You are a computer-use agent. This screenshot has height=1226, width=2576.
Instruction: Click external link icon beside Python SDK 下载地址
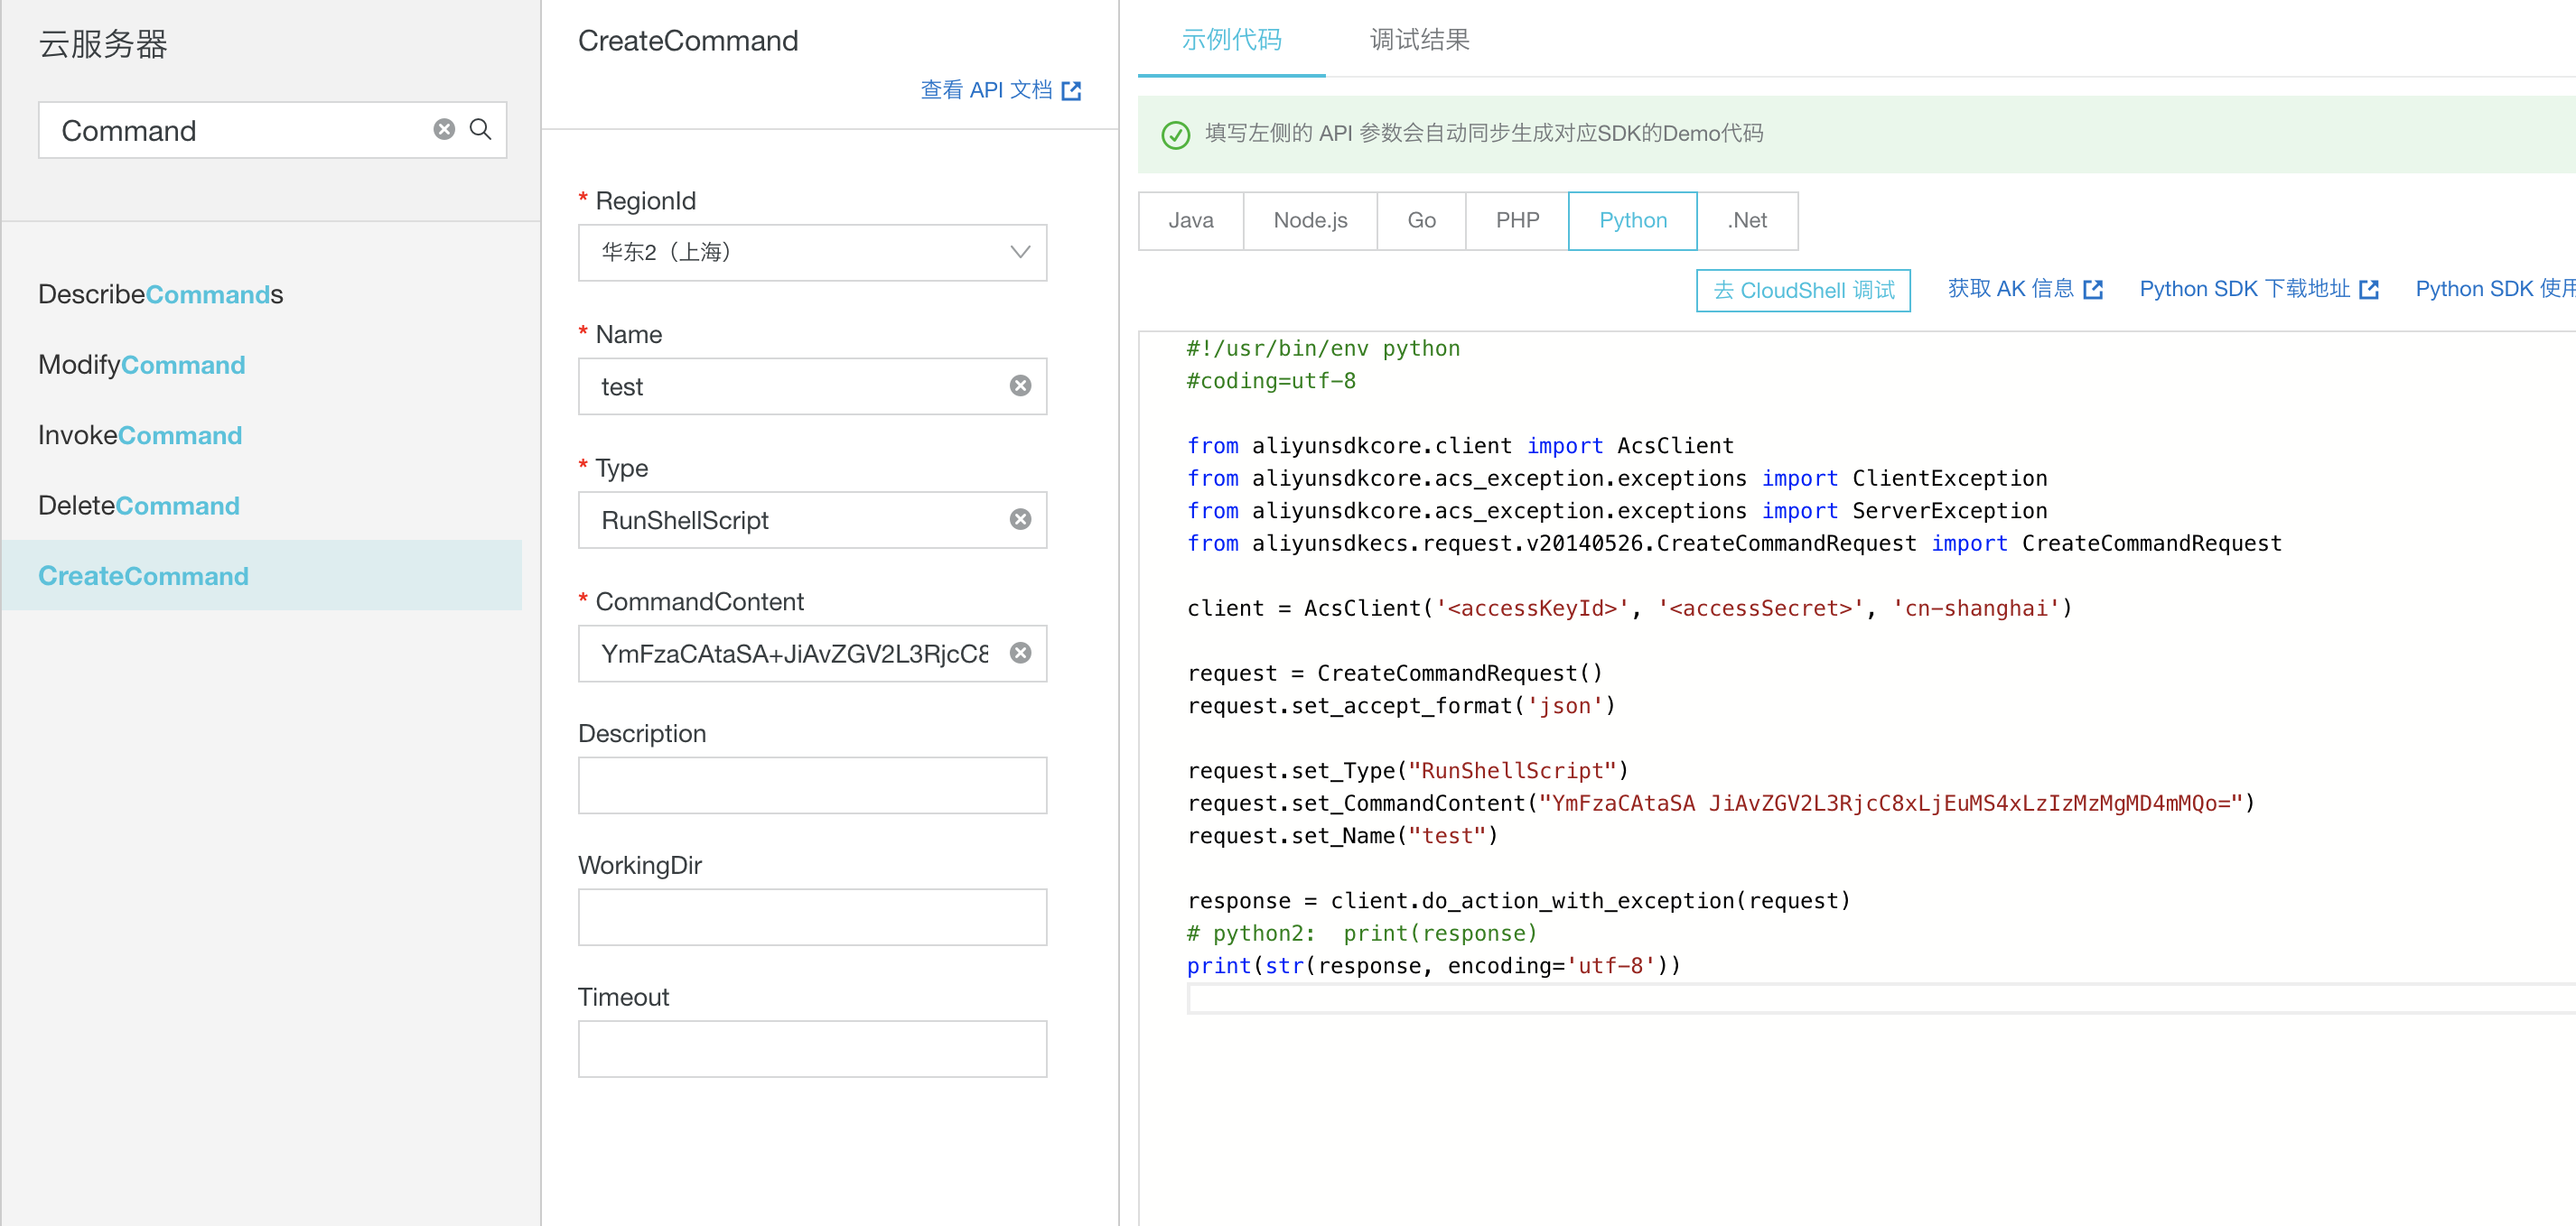coord(2369,290)
